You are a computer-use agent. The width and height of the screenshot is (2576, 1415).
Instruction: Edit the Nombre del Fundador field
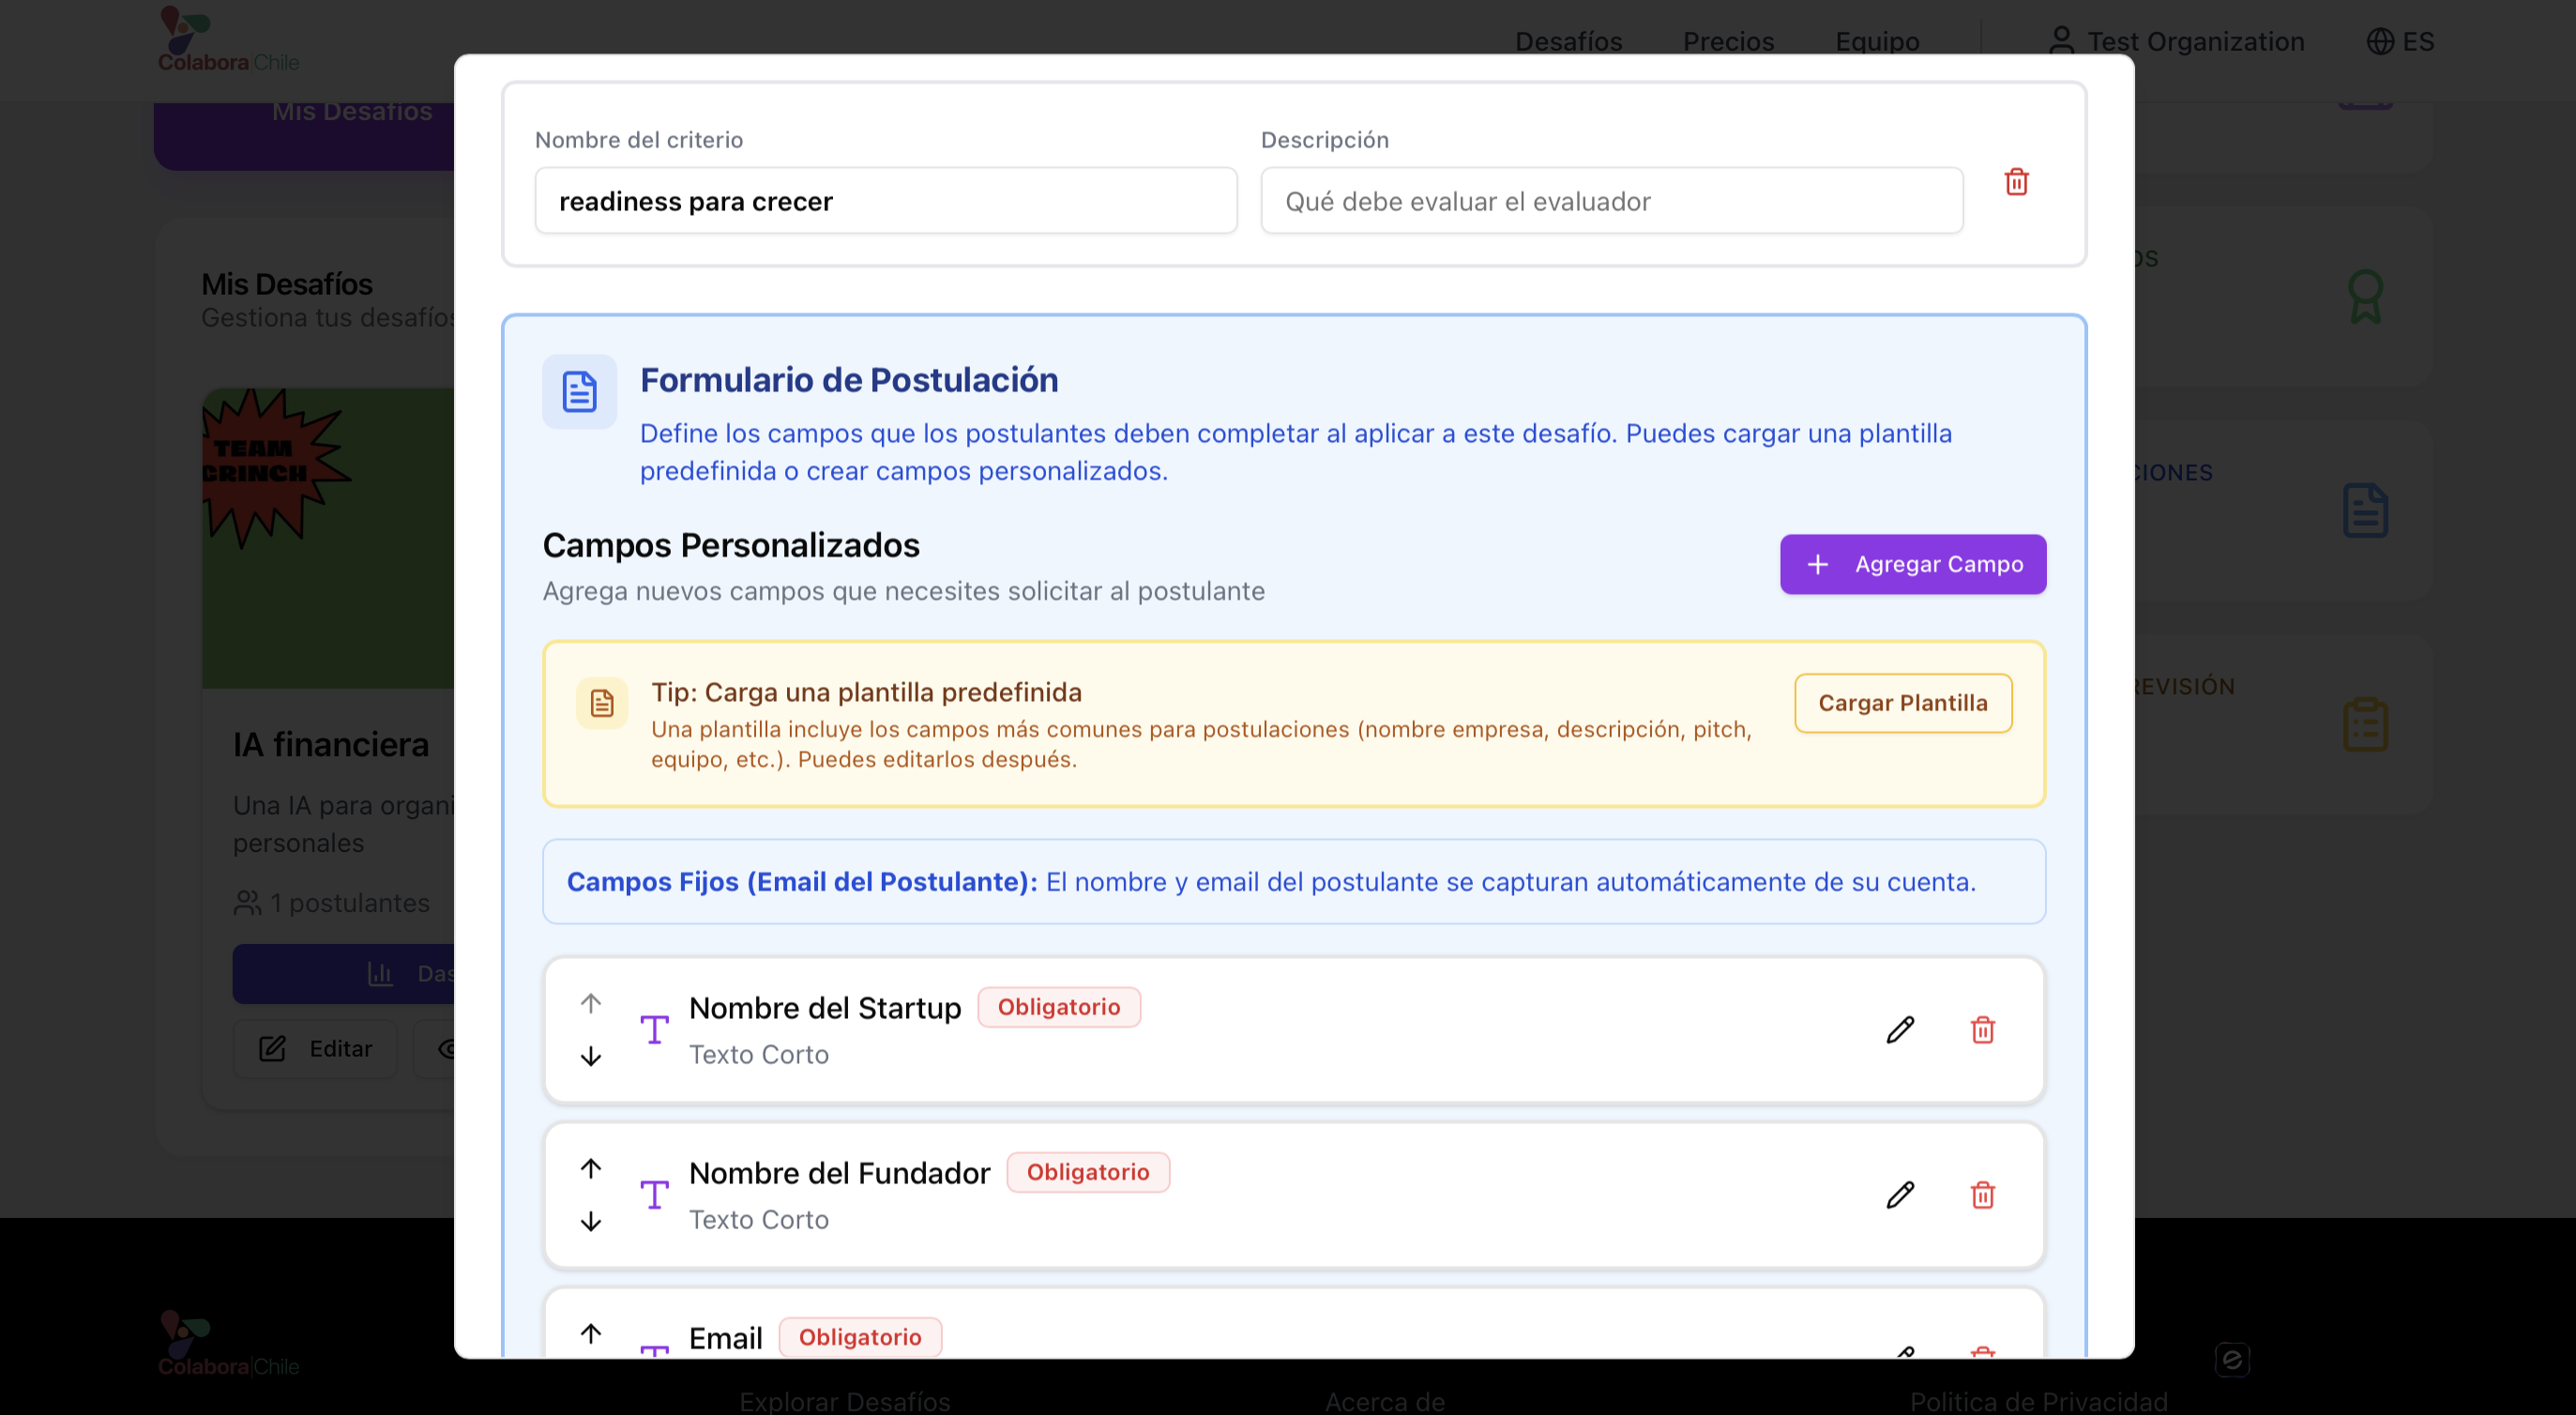tap(1900, 1195)
